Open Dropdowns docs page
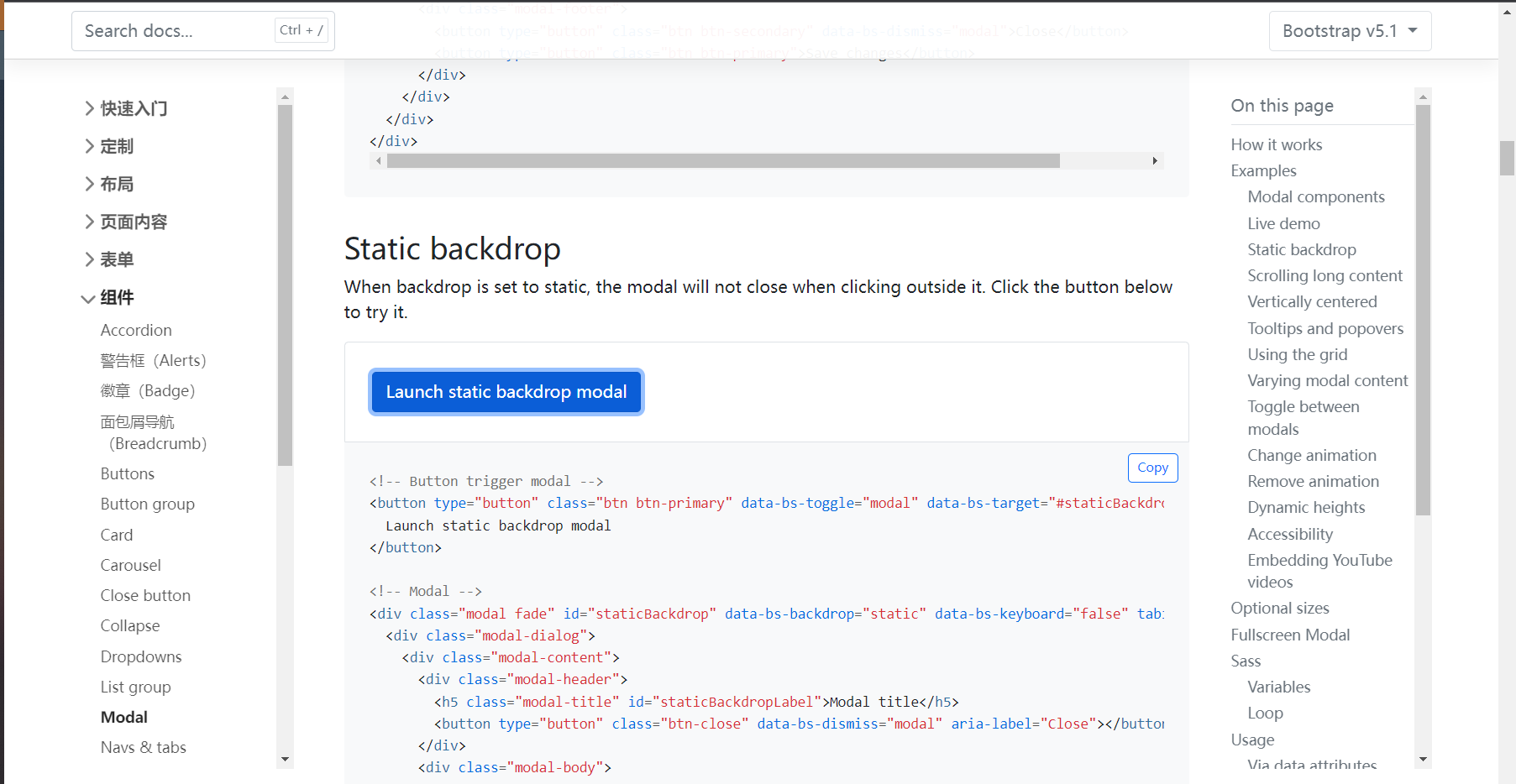This screenshot has height=784, width=1516. pyautogui.click(x=141, y=656)
